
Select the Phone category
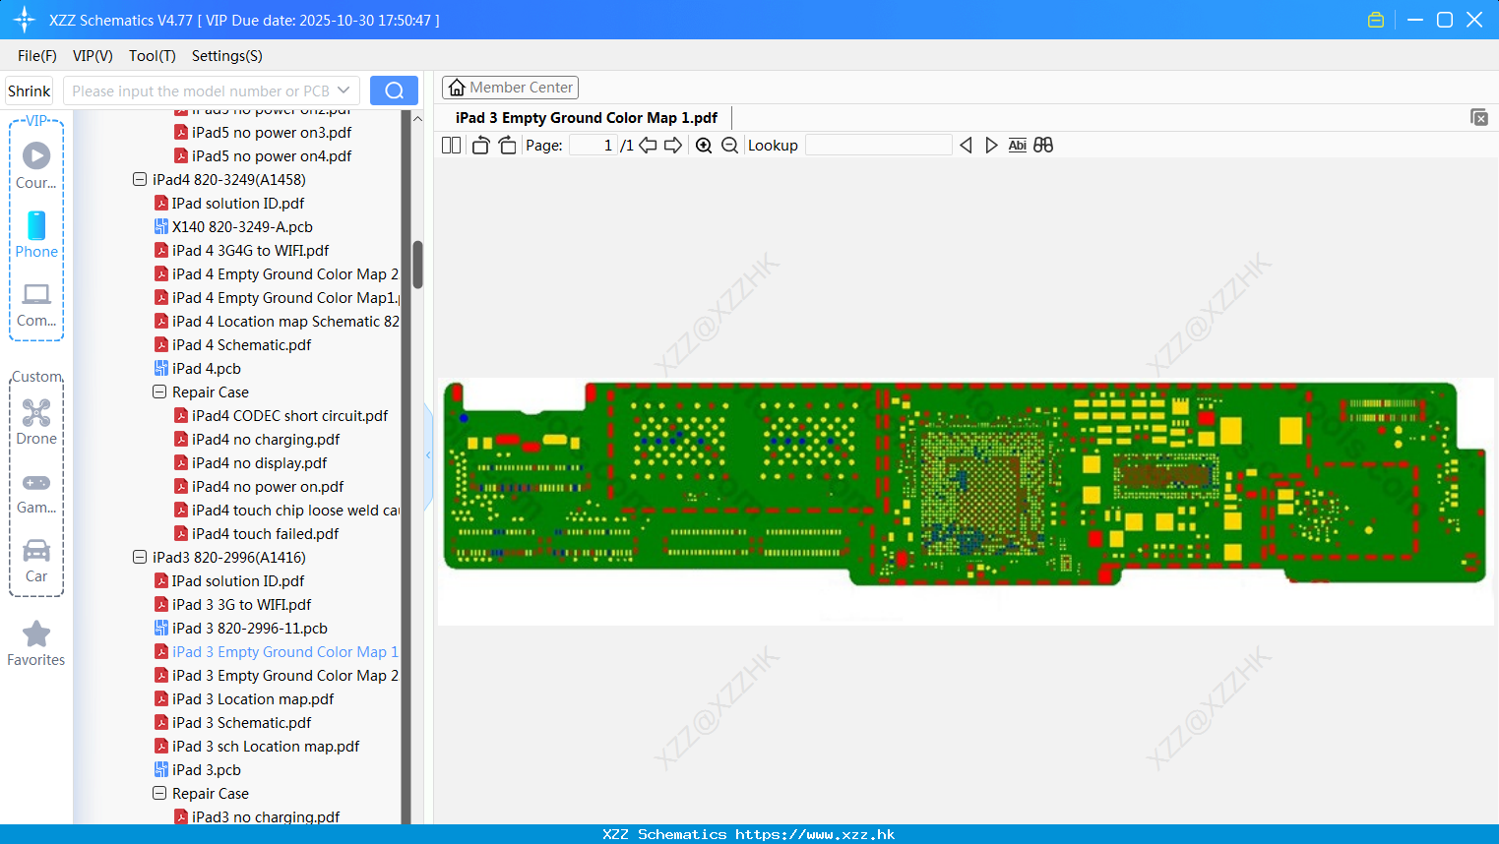tap(36, 234)
